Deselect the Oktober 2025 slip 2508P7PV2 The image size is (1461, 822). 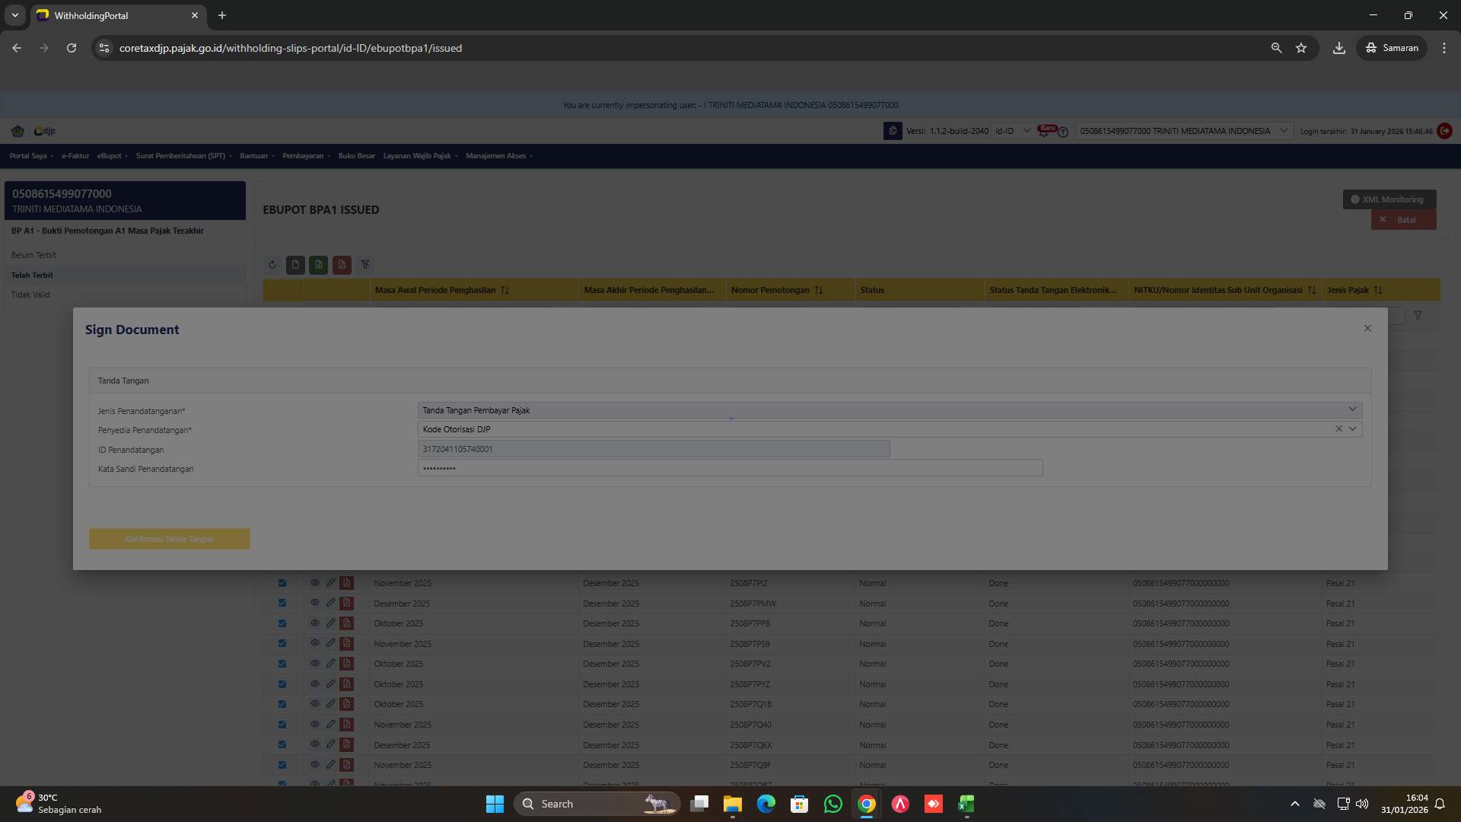[282, 663]
